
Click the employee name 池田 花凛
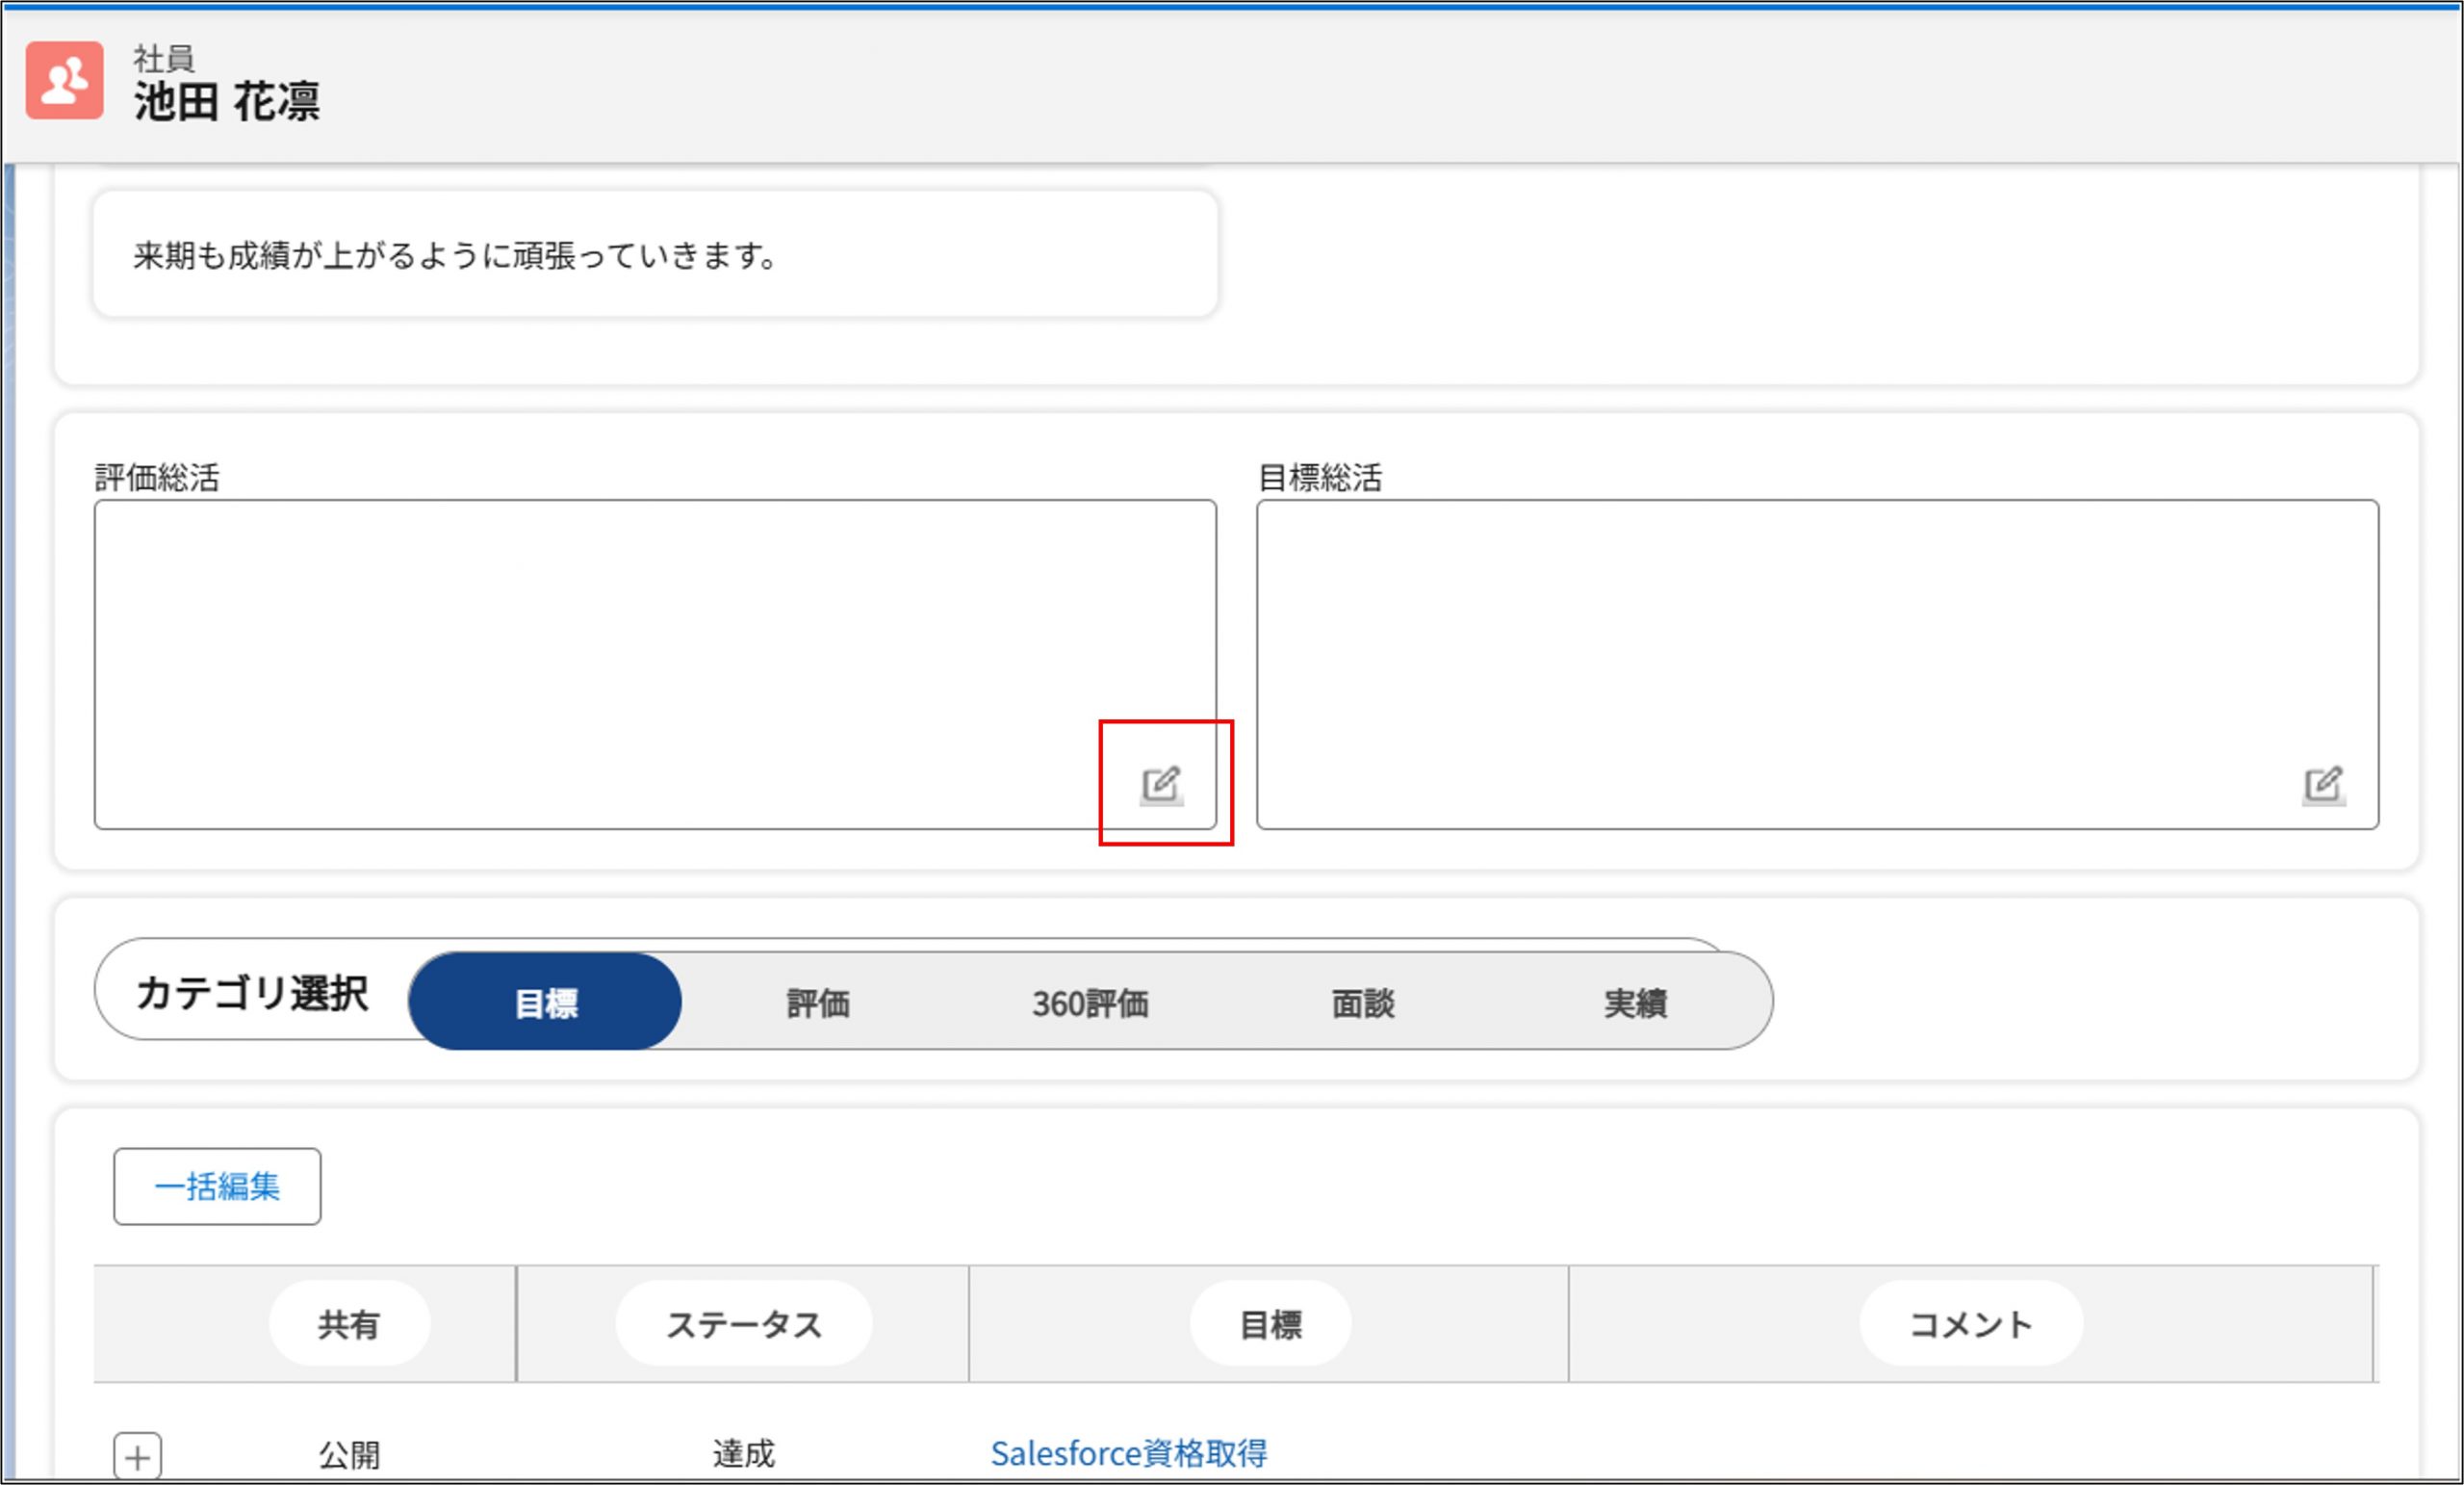click(227, 102)
